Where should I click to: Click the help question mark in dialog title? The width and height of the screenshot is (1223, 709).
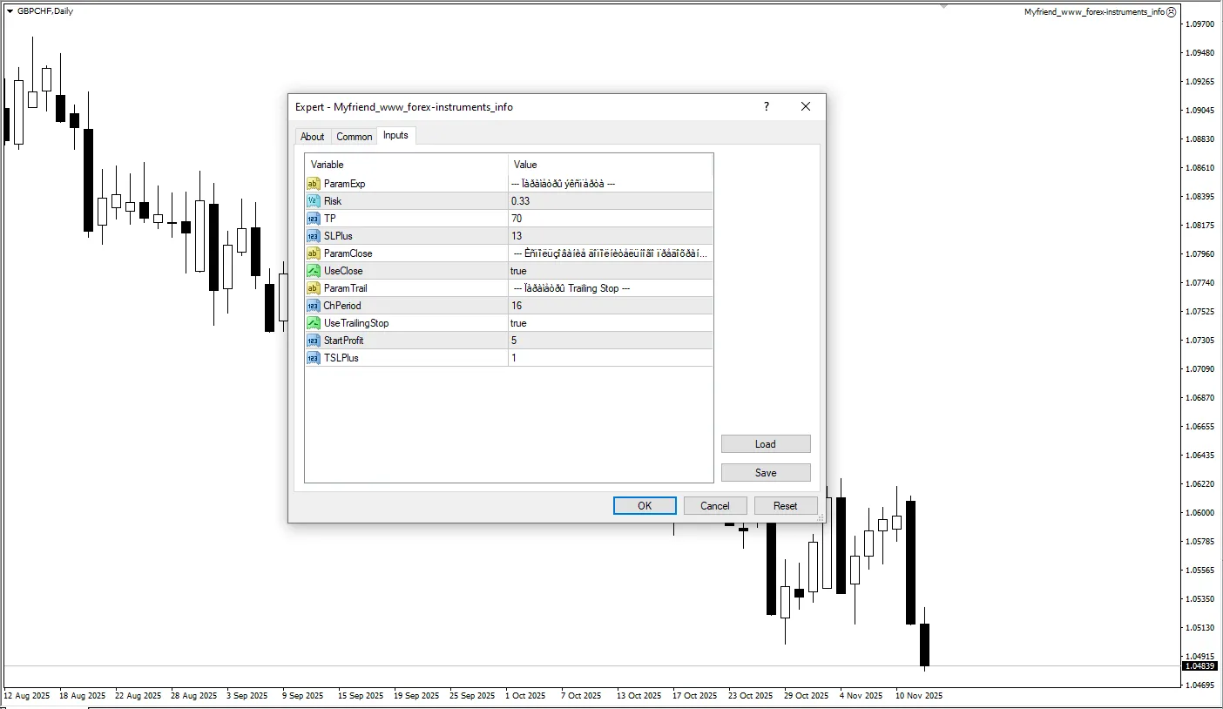(767, 106)
